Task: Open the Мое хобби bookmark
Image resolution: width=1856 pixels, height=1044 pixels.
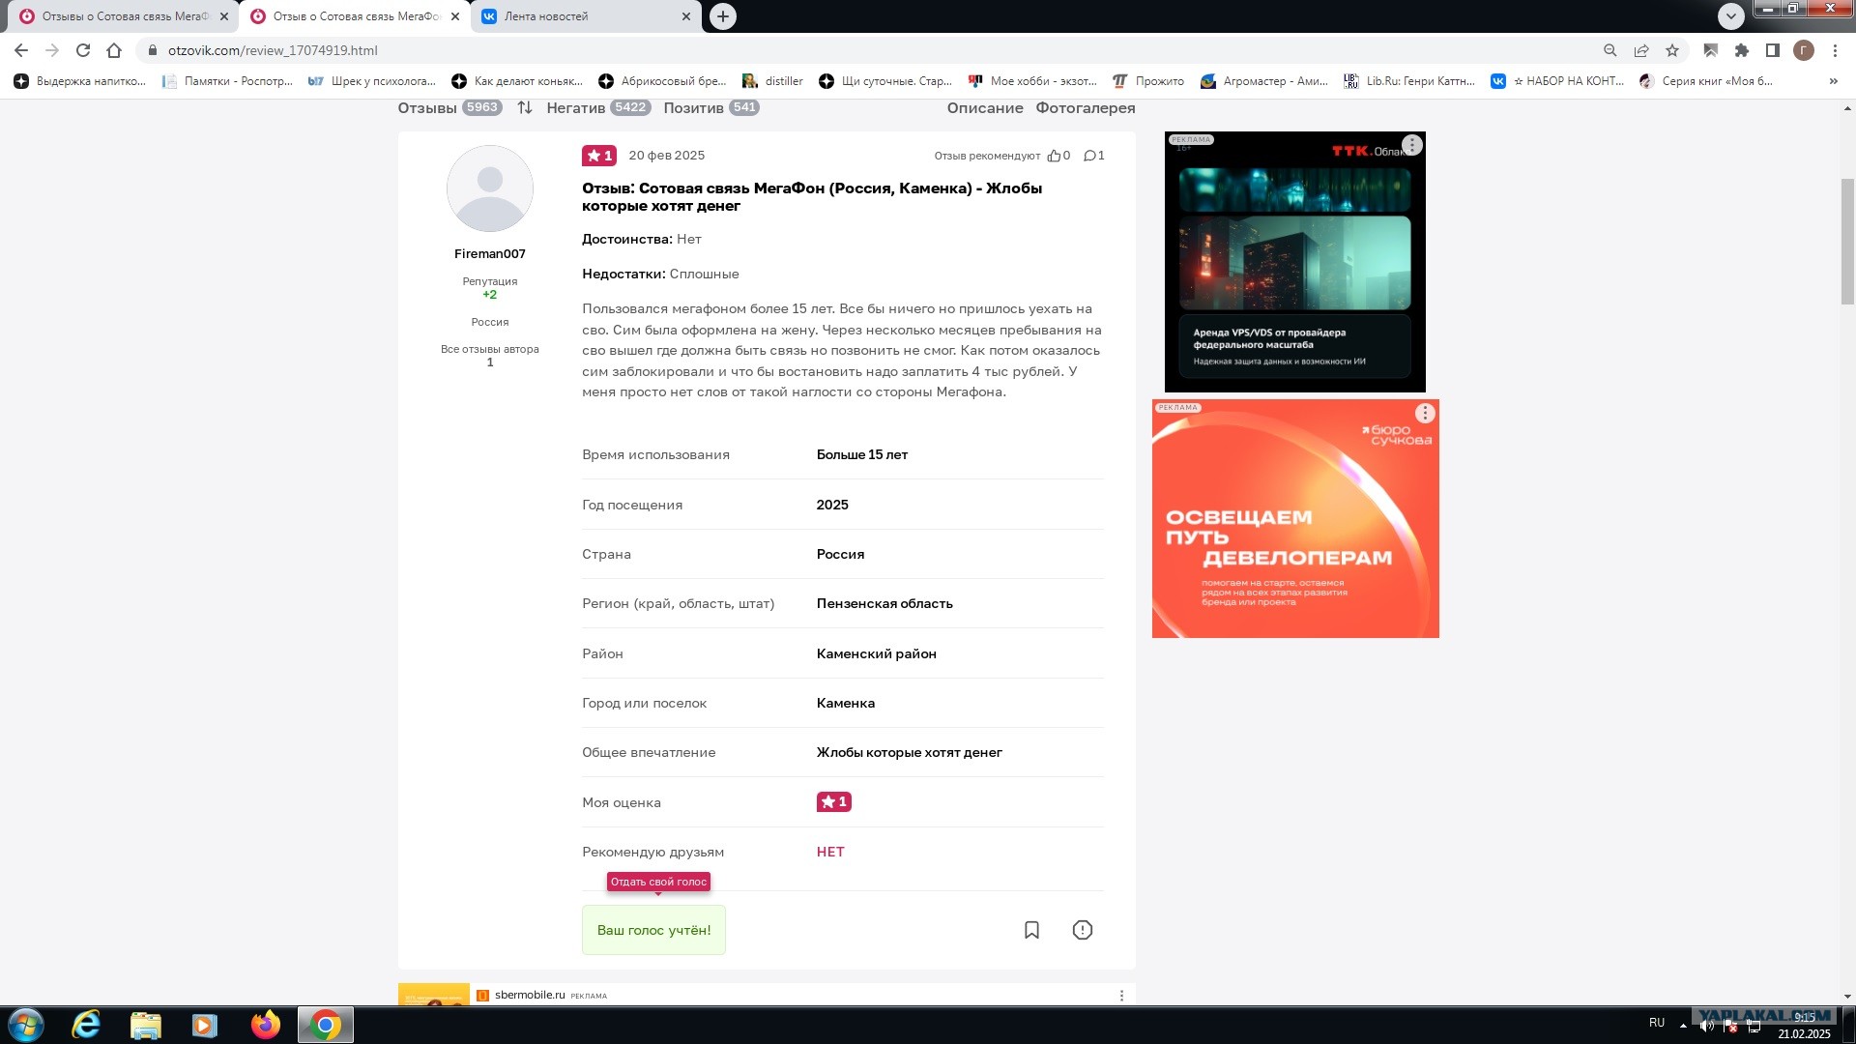Action: [x=1033, y=81]
